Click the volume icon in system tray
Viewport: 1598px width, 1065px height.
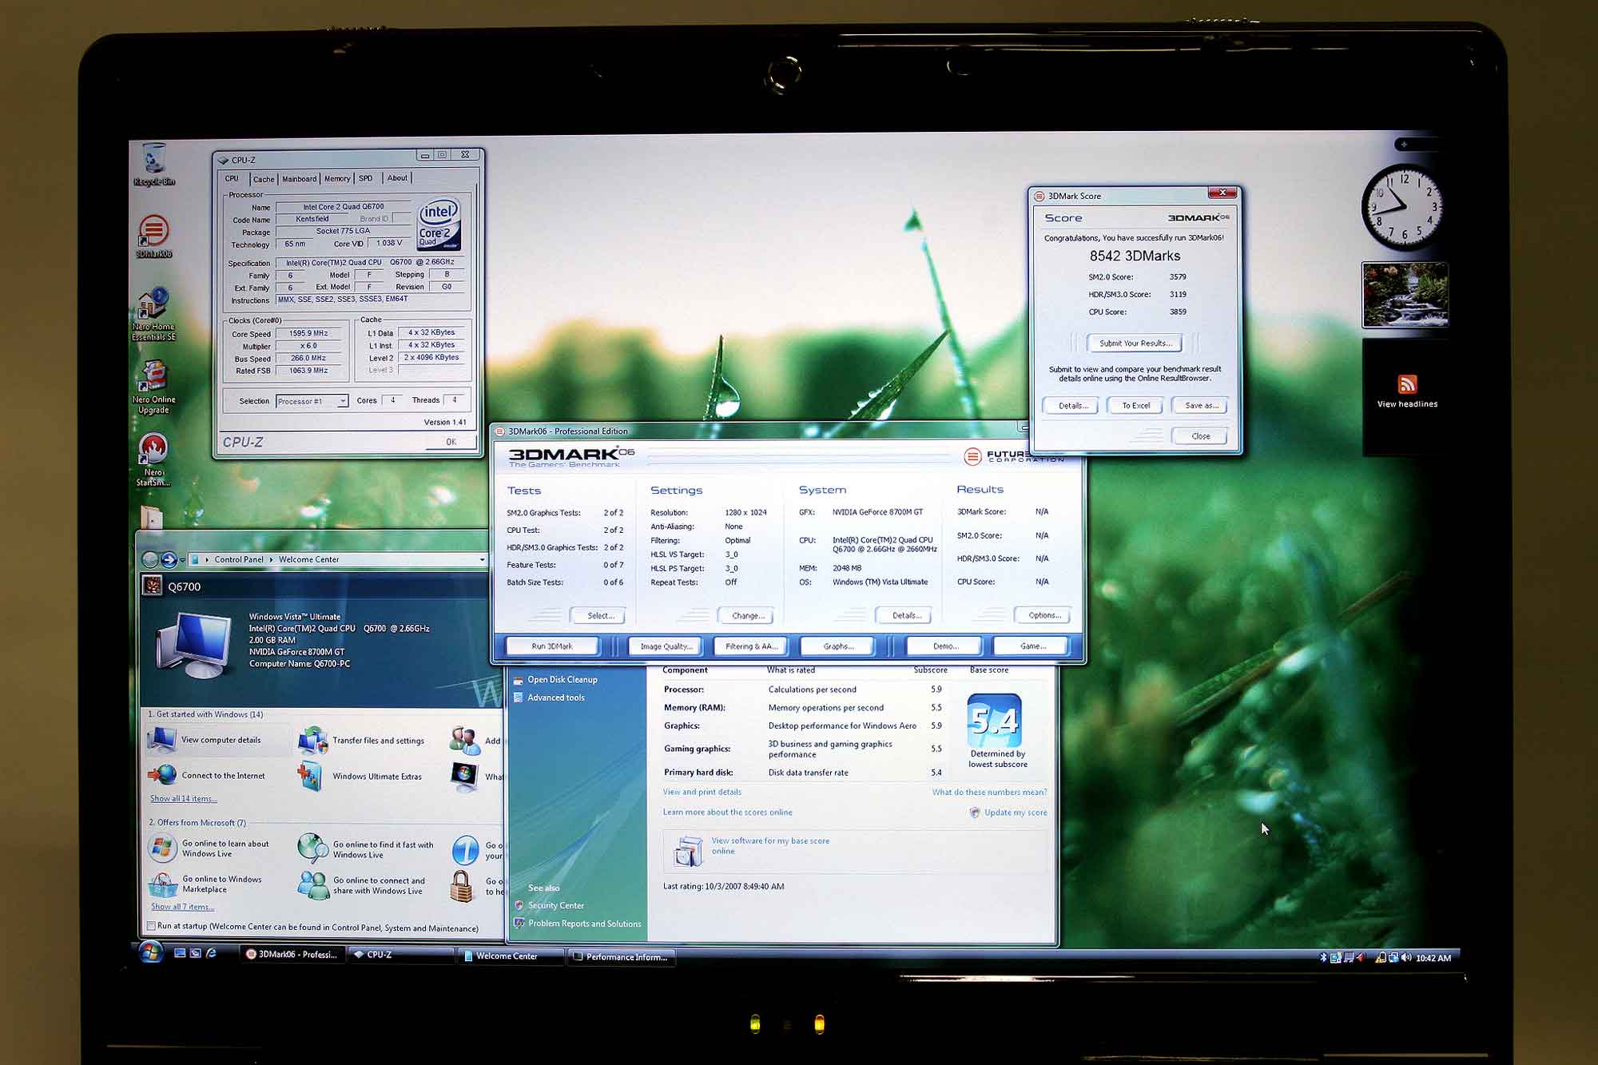(x=1406, y=957)
